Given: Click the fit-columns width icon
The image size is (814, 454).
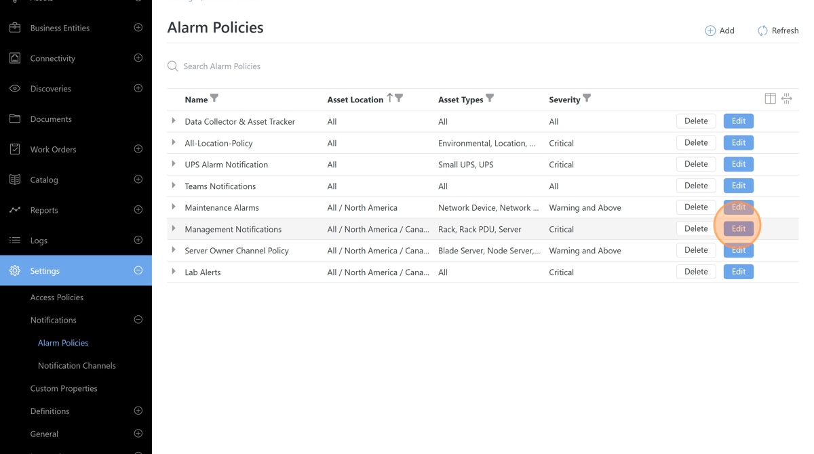Looking at the screenshot, I should coord(786,99).
